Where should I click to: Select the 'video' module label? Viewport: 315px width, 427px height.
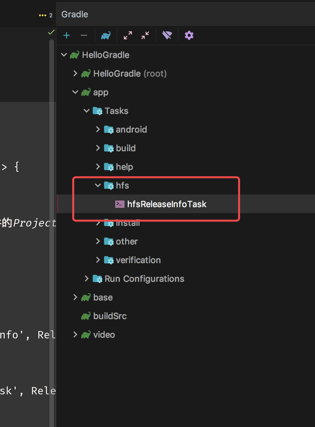coord(104,335)
